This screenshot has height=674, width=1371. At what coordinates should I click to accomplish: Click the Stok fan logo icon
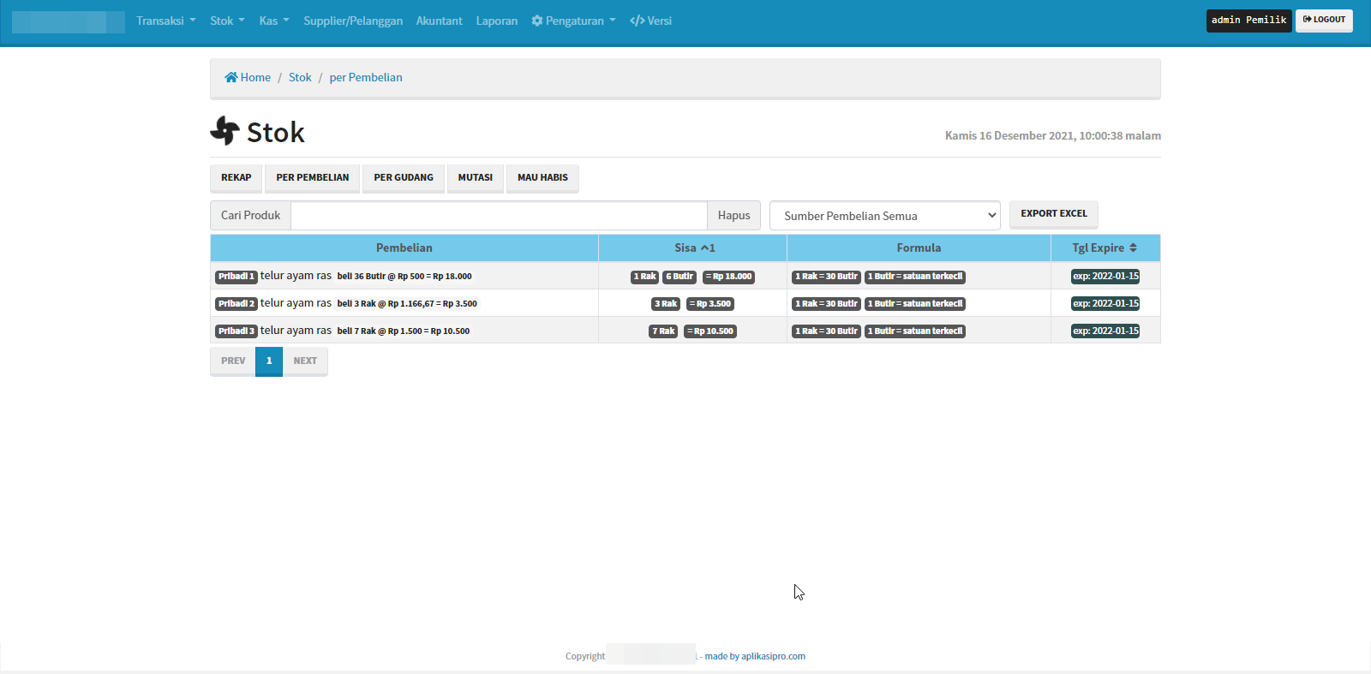(x=225, y=131)
